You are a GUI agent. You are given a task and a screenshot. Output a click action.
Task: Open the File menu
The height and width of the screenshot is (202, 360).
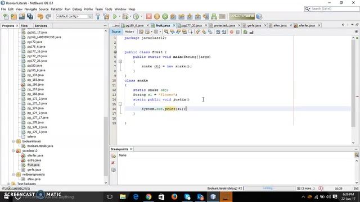(x=3, y=9)
